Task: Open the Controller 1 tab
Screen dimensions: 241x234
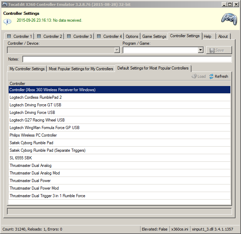Action: pyautogui.click(x=19, y=36)
